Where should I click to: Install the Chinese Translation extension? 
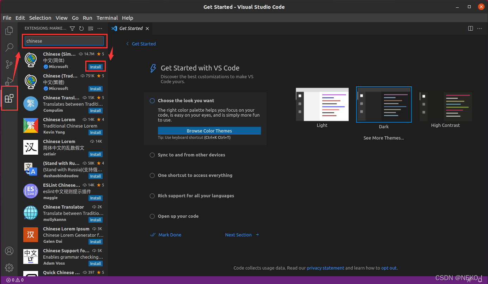tap(96, 111)
